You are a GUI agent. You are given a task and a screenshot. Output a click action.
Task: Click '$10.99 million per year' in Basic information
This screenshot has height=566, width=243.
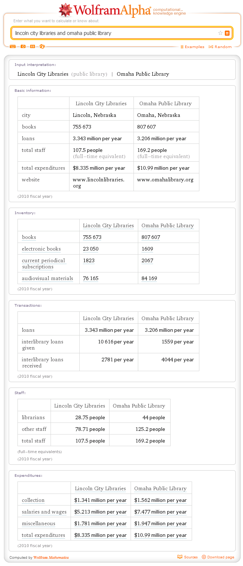pyautogui.click(x=163, y=168)
